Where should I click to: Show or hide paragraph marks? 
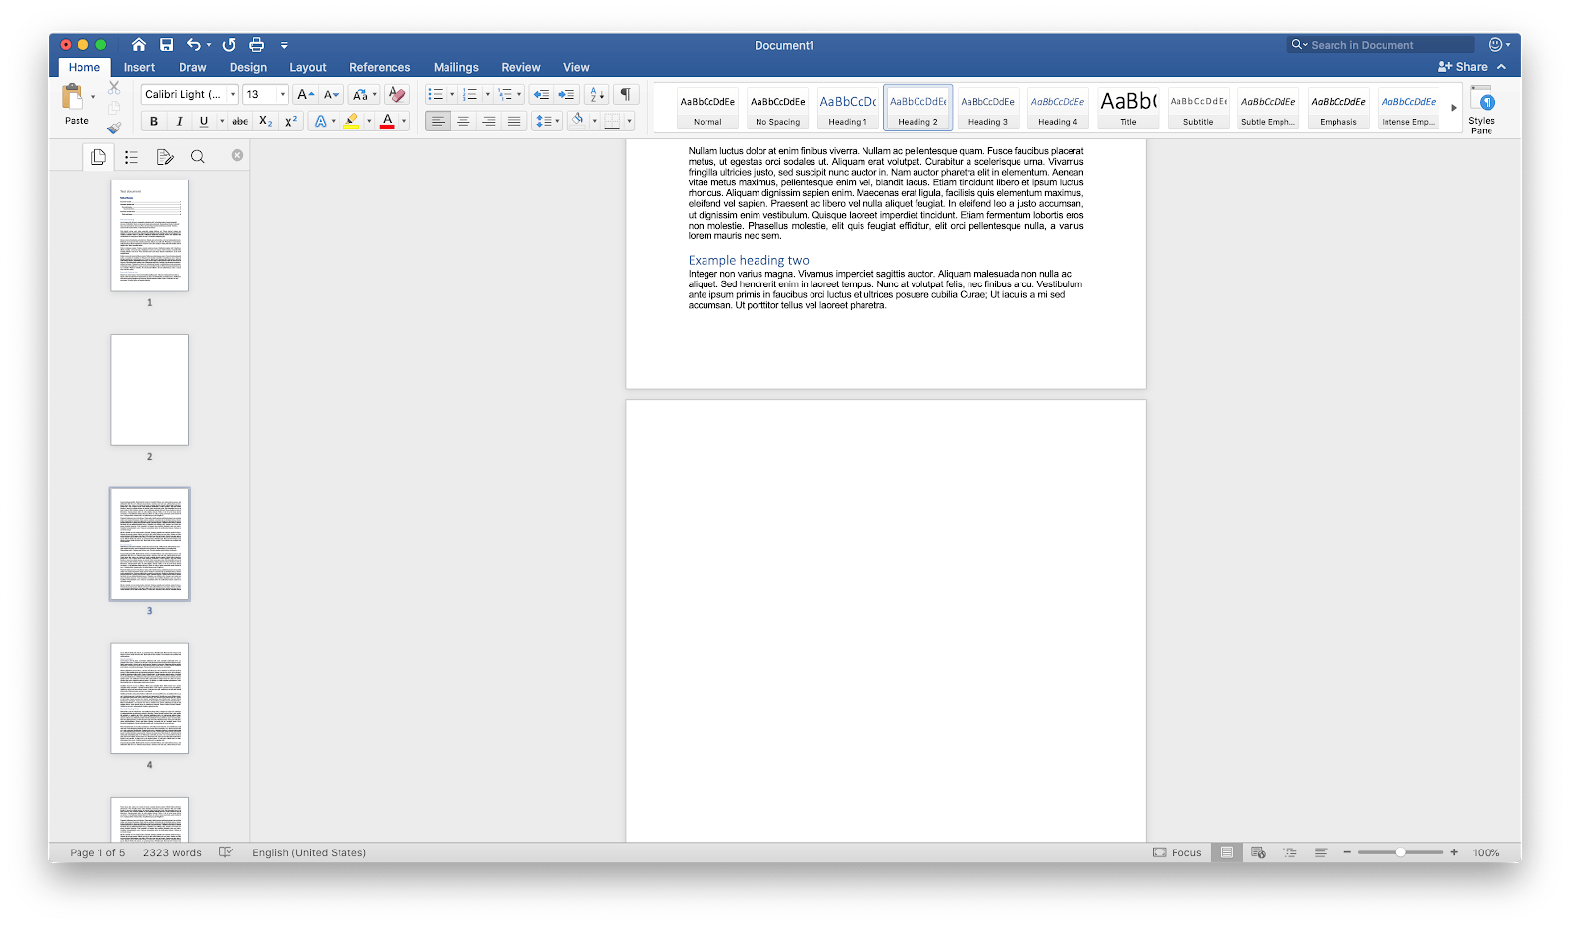[x=625, y=95]
